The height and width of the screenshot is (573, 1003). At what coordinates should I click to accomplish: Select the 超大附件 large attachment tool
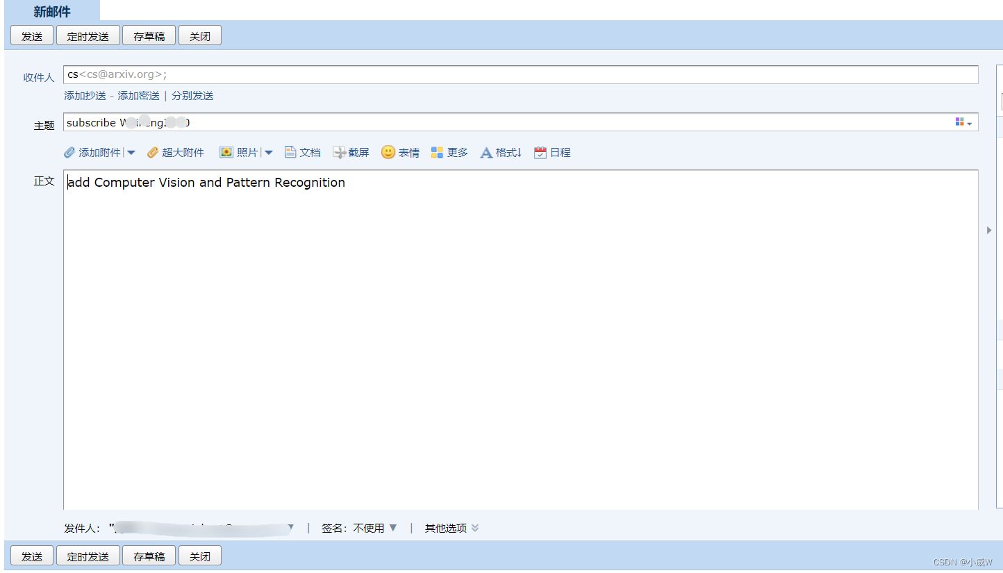pyautogui.click(x=176, y=153)
